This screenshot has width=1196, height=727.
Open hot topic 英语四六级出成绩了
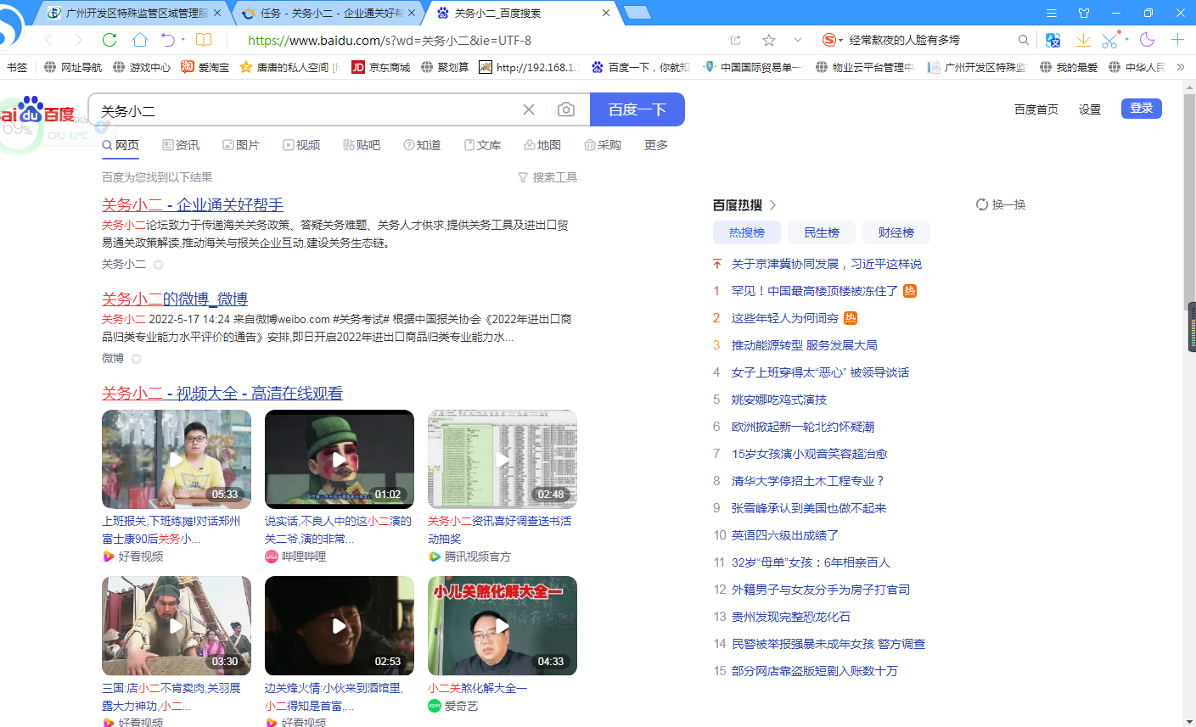785,535
